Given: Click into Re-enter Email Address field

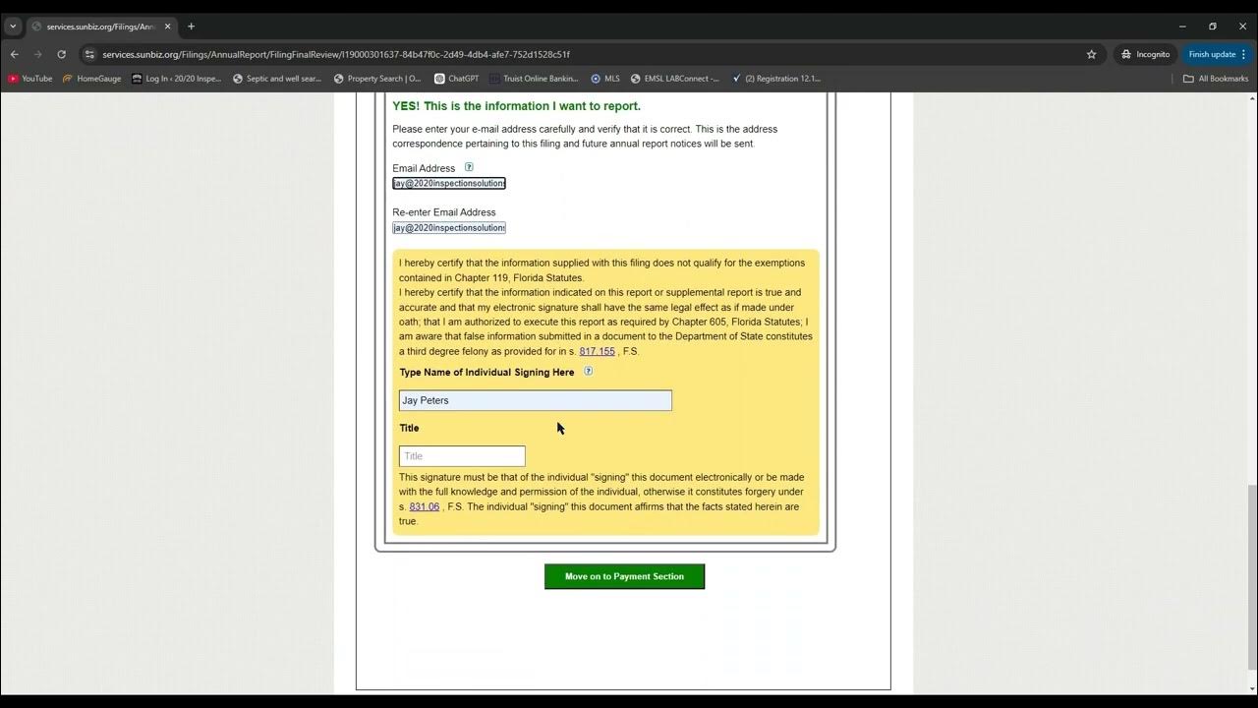Looking at the screenshot, I should tap(449, 228).
